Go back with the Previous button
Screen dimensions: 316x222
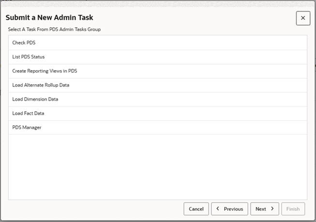[x=230, y=209]
